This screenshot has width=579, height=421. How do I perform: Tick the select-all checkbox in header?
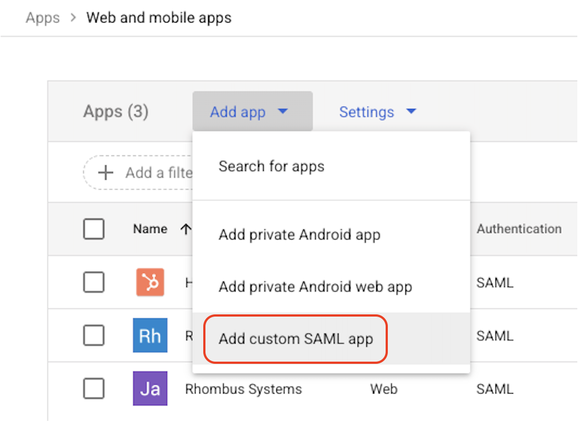[x=94, y=229]
